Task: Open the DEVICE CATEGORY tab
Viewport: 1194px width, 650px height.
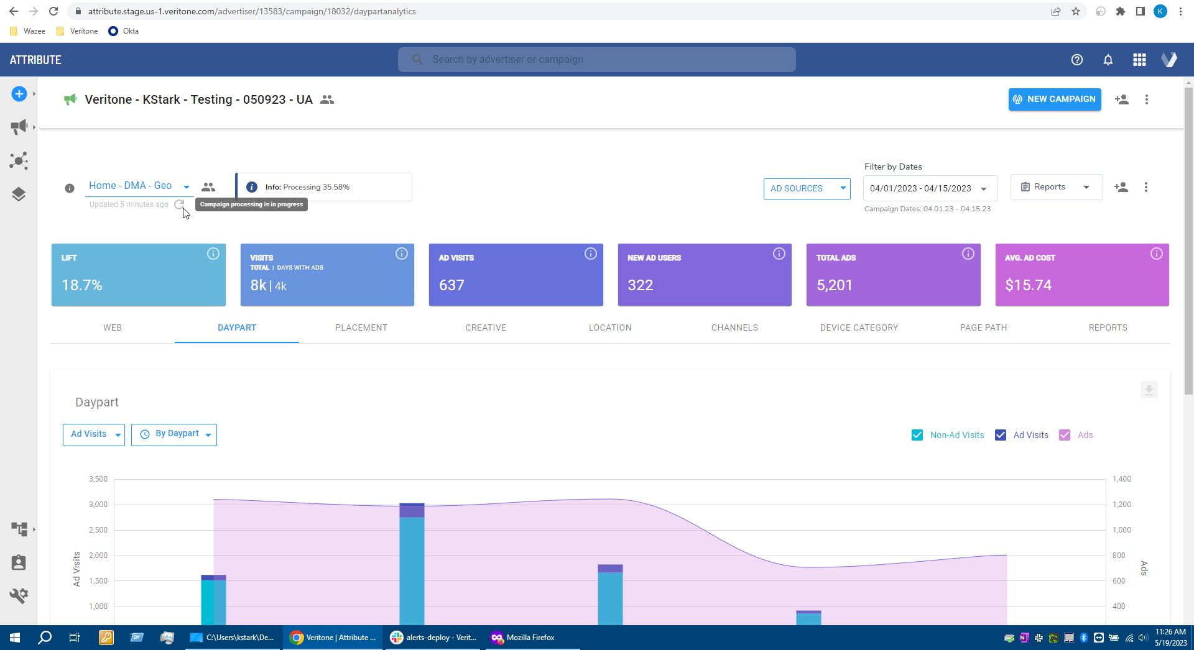Action: click(858, 327)
